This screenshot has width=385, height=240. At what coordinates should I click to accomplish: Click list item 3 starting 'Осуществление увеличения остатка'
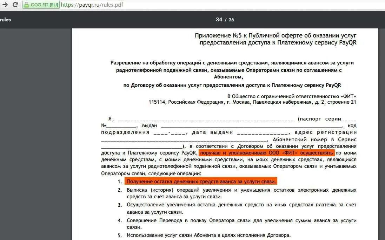coord(241,208)
